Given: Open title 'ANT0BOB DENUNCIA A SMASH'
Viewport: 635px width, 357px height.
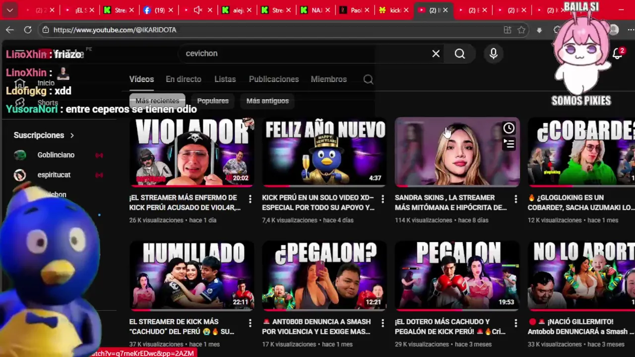Looking at the screenshot, I should point(317,327).
